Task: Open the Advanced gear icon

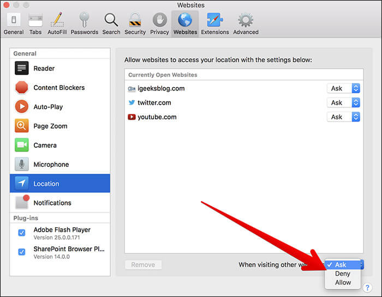Action: [246, 20]
